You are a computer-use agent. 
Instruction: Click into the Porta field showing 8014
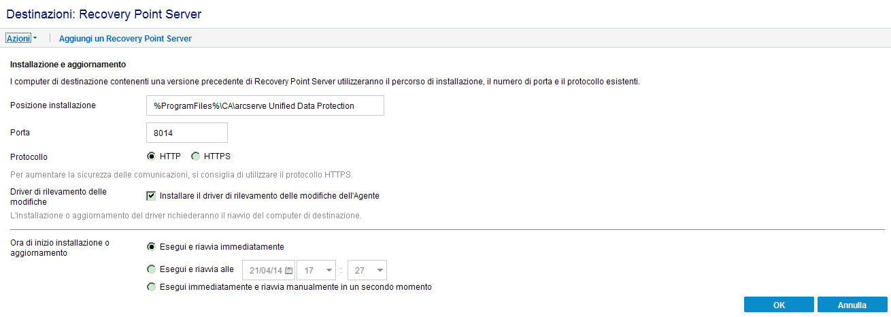click(x=187, y=133)
